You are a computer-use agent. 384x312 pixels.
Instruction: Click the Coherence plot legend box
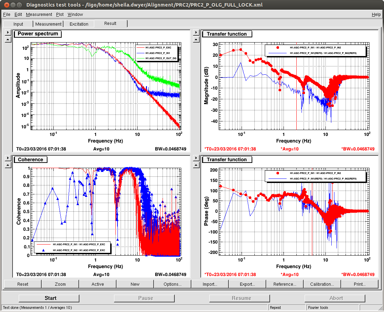(x=72, y=247)
